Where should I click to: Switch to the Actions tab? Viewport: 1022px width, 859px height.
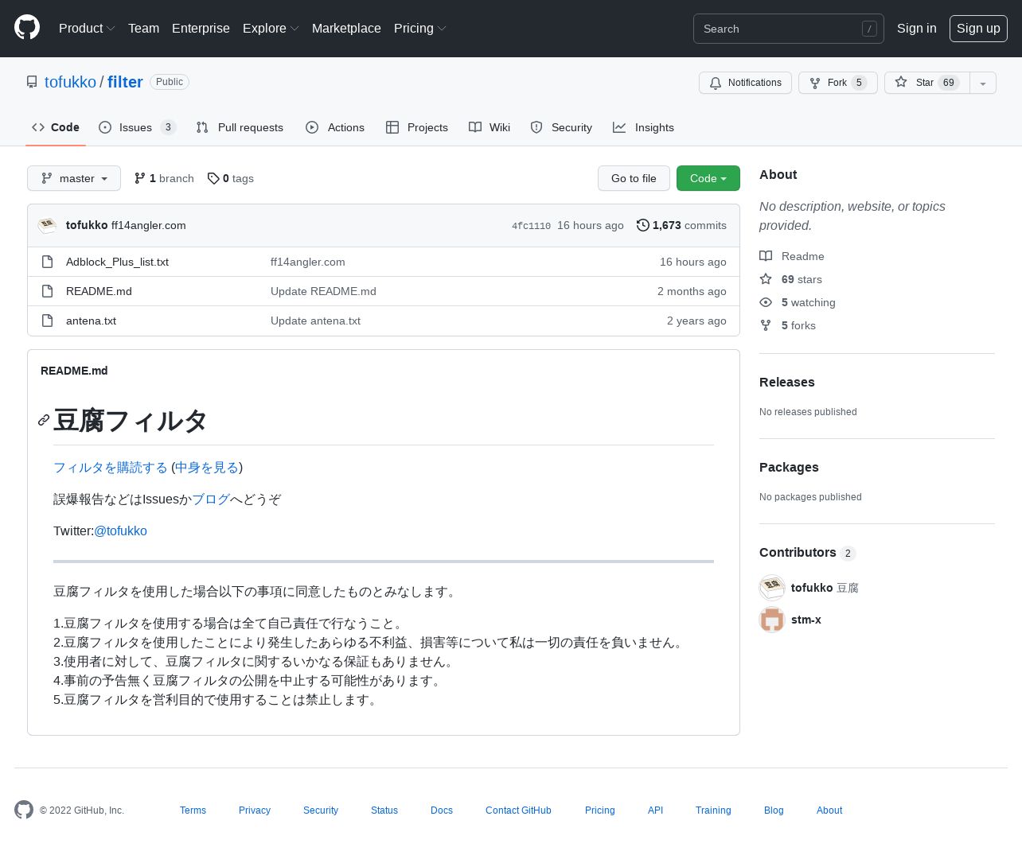click(335, 127)
